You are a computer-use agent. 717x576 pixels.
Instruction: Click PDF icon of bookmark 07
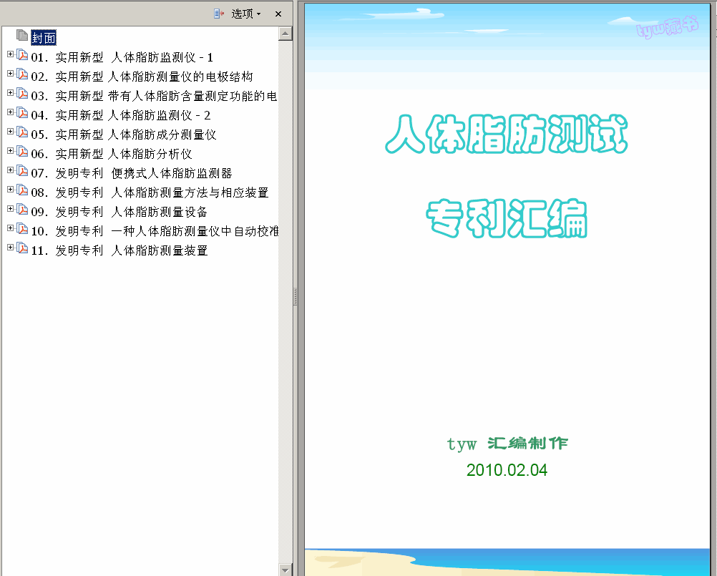22,172
